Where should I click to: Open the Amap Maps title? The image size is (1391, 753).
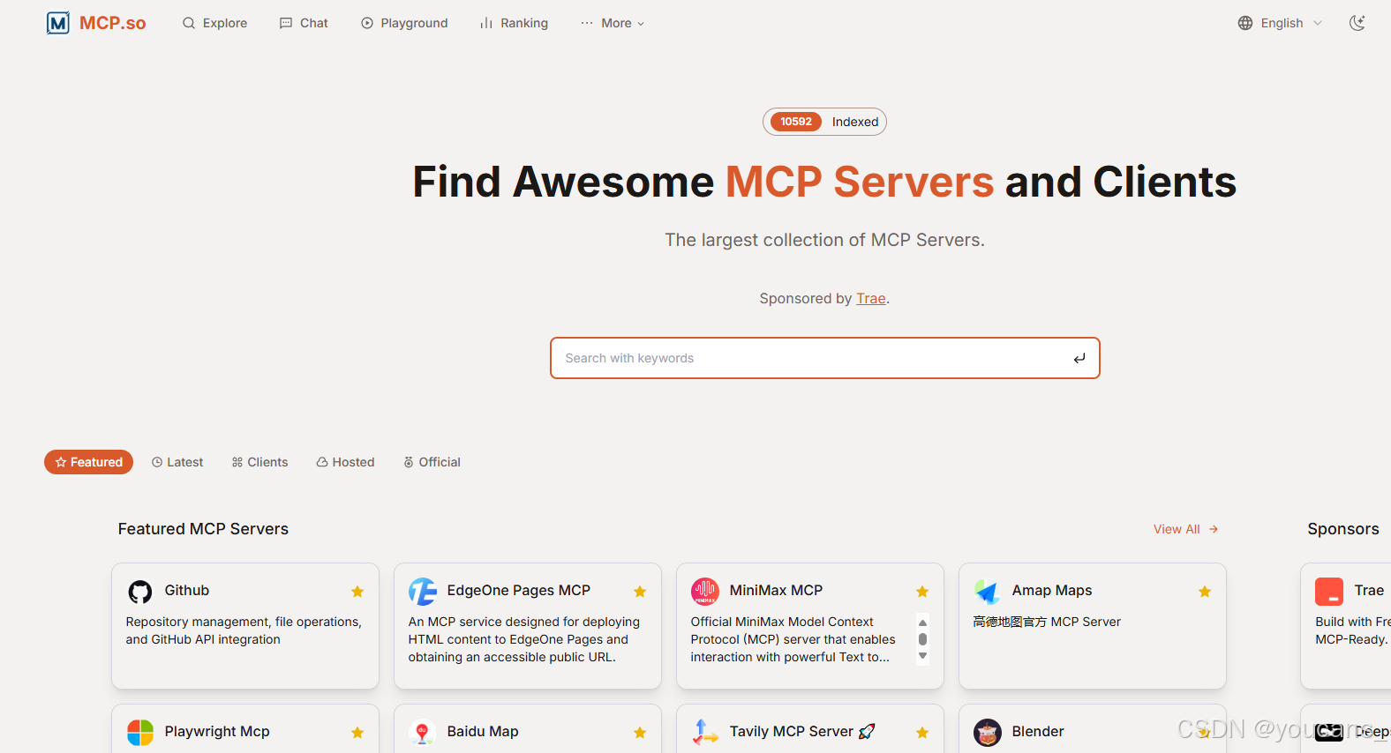pyautogui.click(x=1052, y=591)
